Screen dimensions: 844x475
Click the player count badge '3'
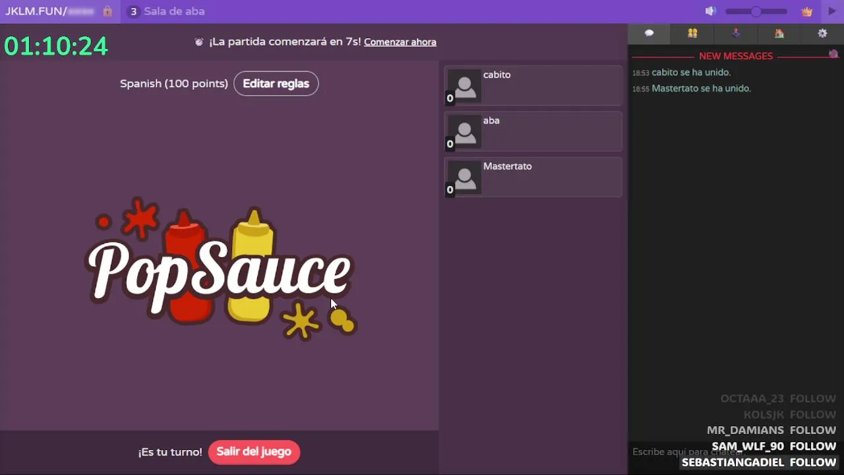click(x=133, y=11)
